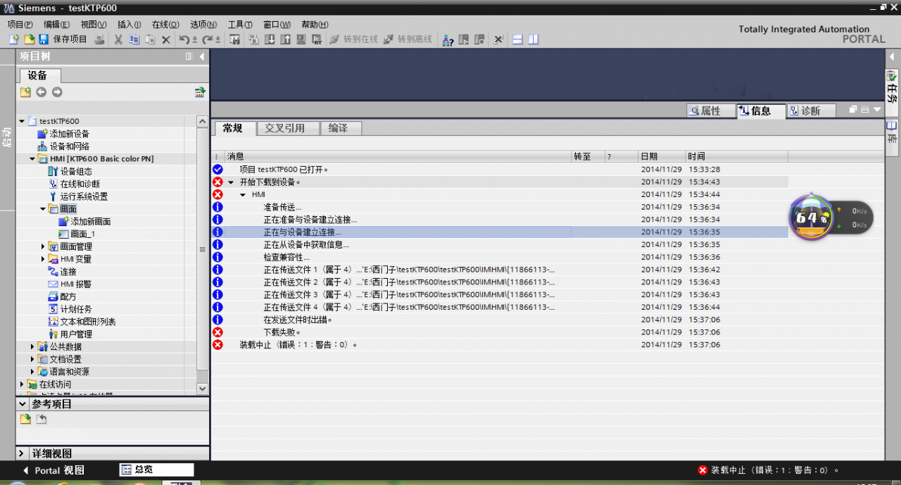Click the 转到在线 go online button
Viewport: 901px width, 485px height.
click(x=353, y=39)
